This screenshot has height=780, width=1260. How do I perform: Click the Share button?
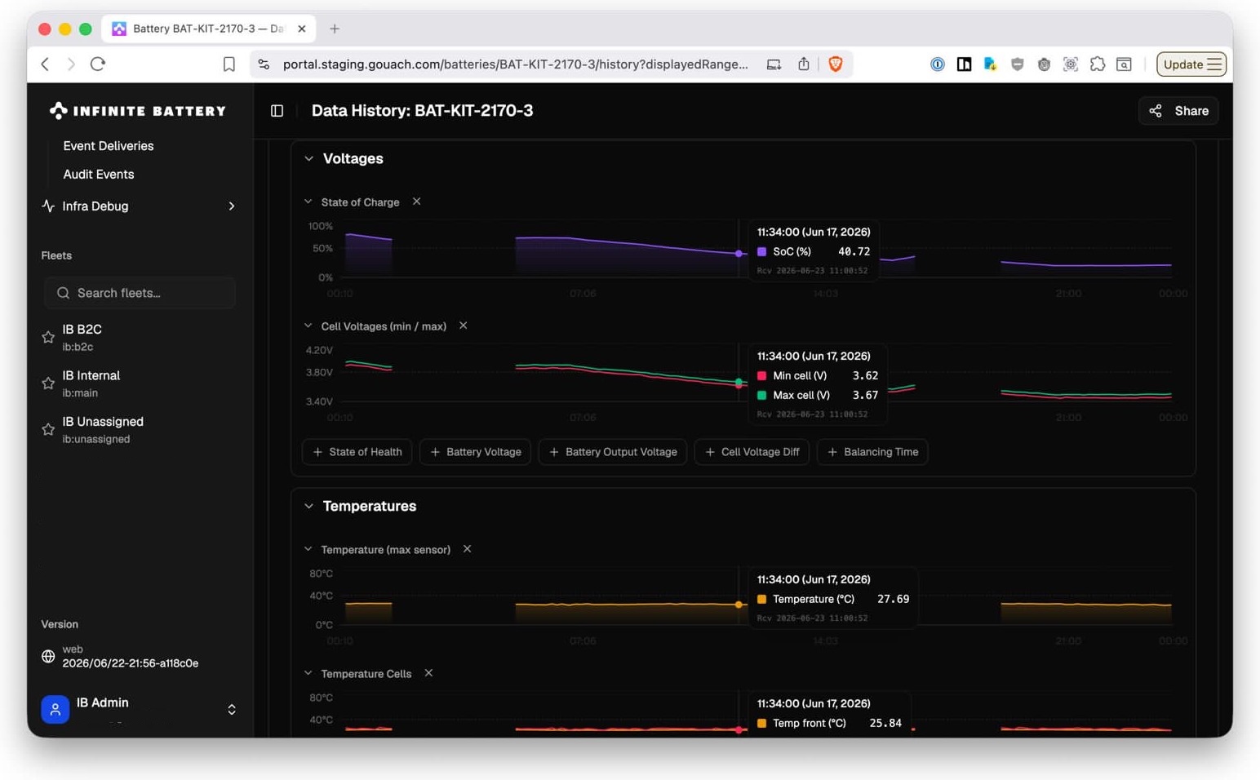click(1178, 111)
